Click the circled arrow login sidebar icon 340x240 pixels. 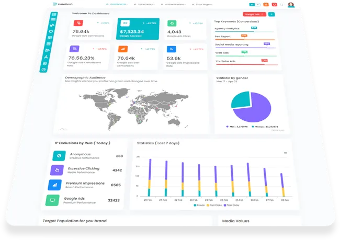click(x=45, y=63)
